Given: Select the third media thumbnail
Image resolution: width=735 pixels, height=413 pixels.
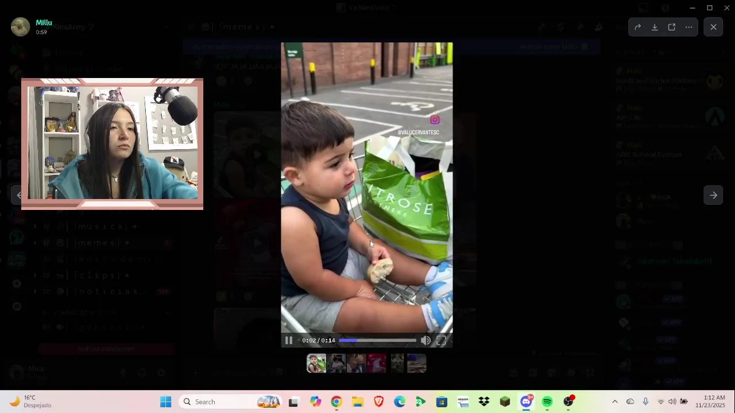Looking at the screenshot, I should pyautogui.click(x=356, y=363).
